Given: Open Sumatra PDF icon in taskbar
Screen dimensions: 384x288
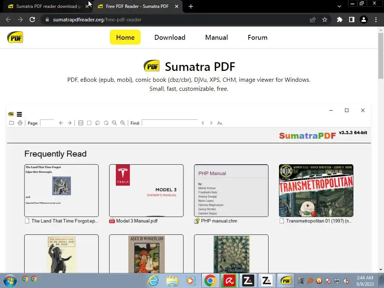Looking at the screenshot, I should click(x=286, y=280).
